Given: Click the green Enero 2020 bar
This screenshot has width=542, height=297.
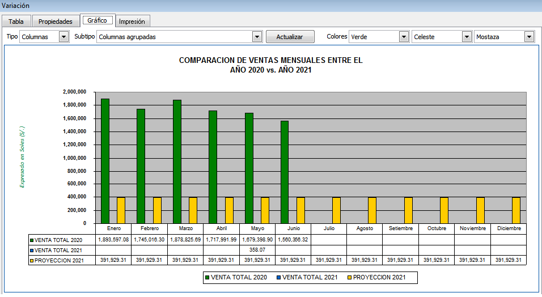Looking at the screenshot, I should point(105,161).
